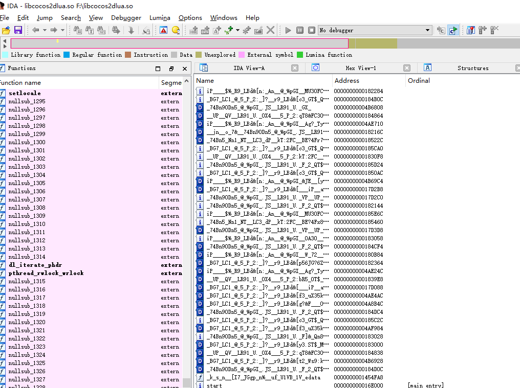
Task: Select export at address 00000000004B6808
Action: pyautogui.click(x=357, y=107)
